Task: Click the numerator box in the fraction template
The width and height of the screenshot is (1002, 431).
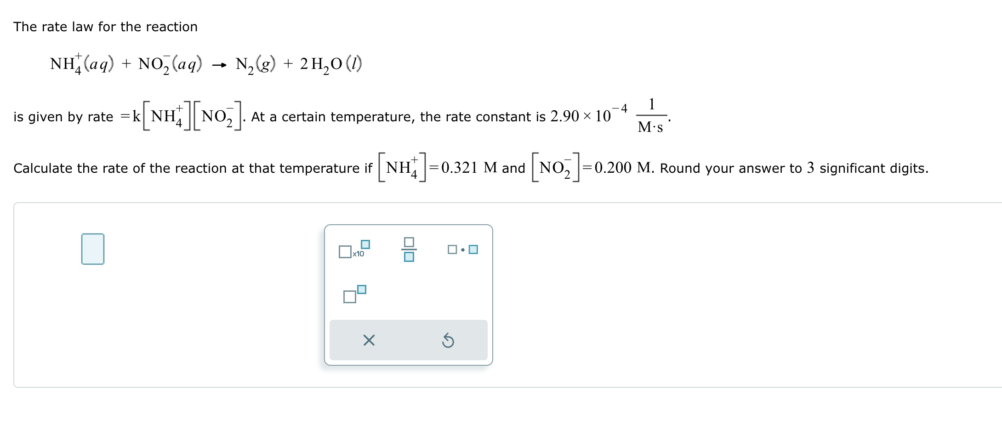Action: click(x=409, y=241)
